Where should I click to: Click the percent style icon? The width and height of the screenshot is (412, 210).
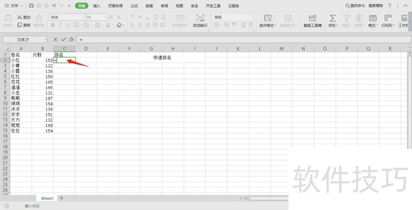point(227,25)
